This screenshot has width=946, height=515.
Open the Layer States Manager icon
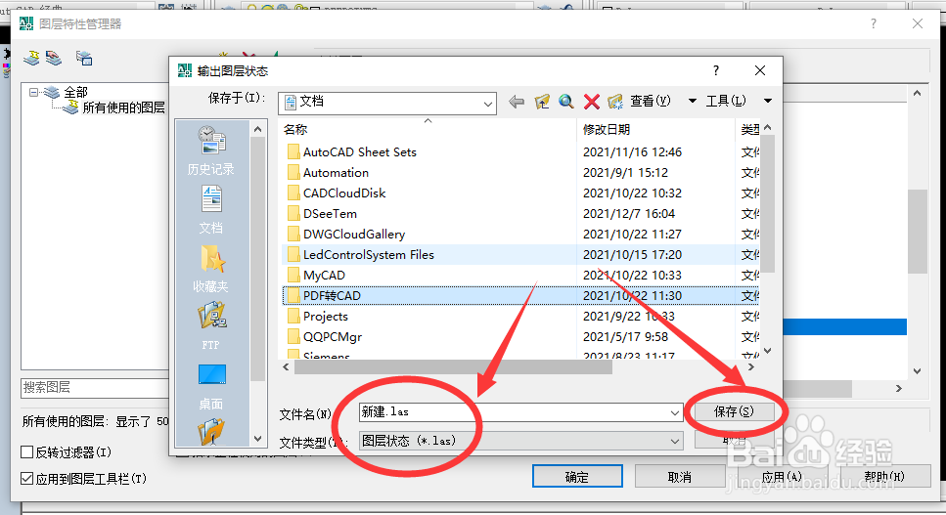(x=84, y=58)
